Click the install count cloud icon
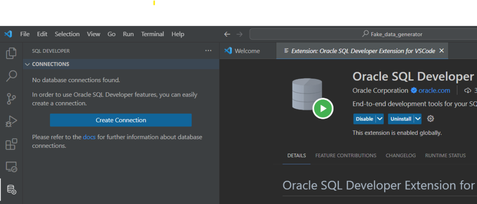The width and height of the screenshot is (477, 204). tap(467, 91)
